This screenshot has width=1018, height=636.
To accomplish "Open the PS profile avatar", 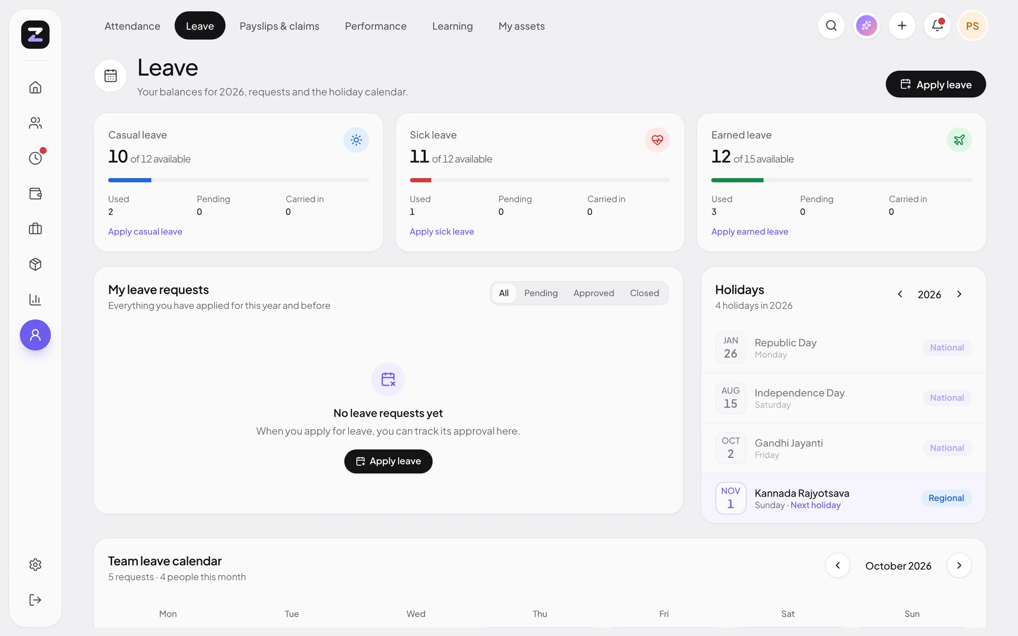I will pyautogui.click(x=973, y=26).
